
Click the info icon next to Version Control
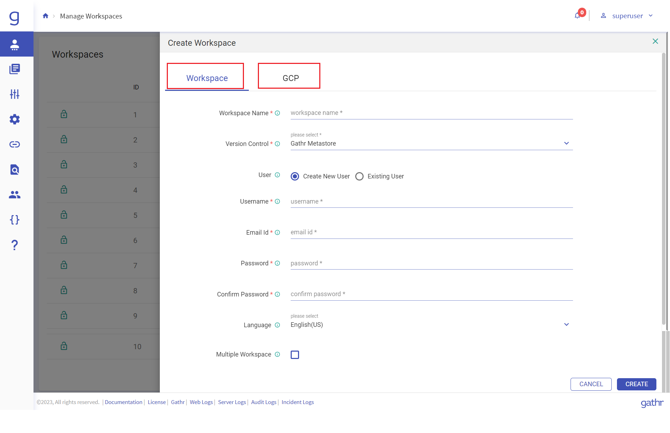277,144
